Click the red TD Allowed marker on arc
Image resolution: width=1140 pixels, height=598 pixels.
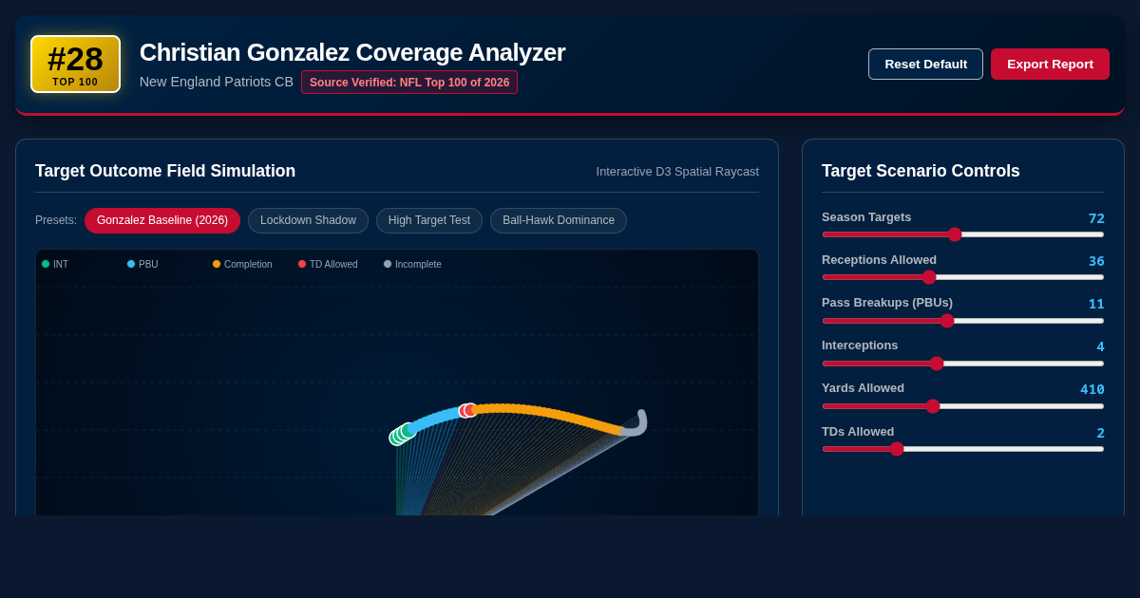tap(470, 410)
